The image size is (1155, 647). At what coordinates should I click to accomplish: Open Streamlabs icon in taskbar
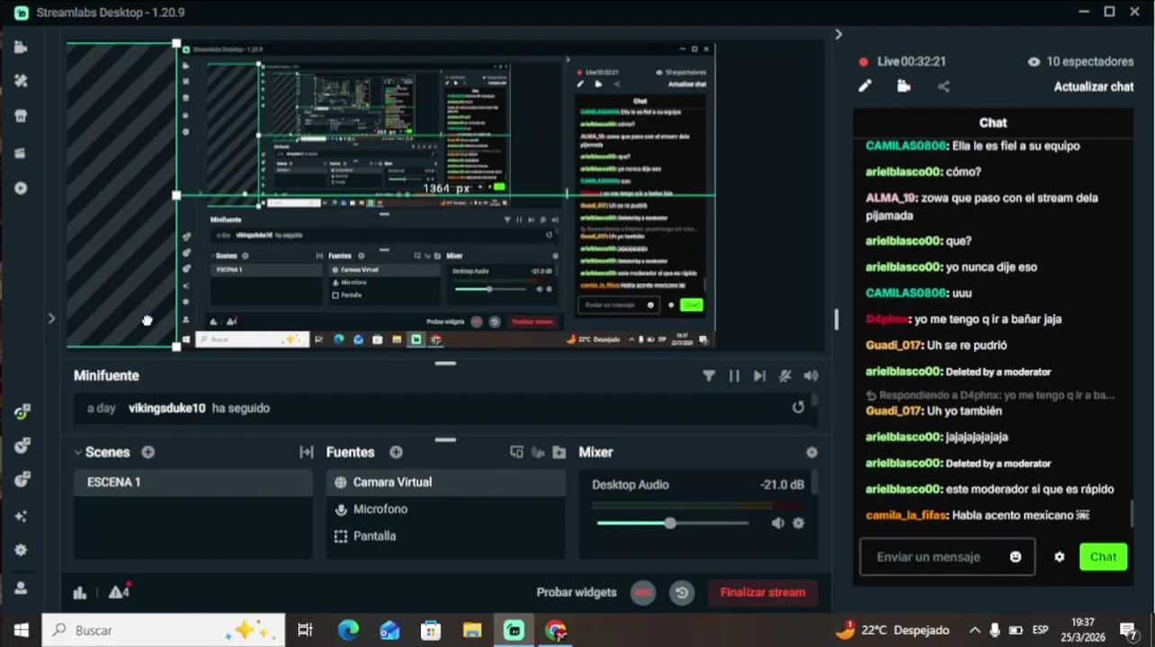[x=514, y=630]
